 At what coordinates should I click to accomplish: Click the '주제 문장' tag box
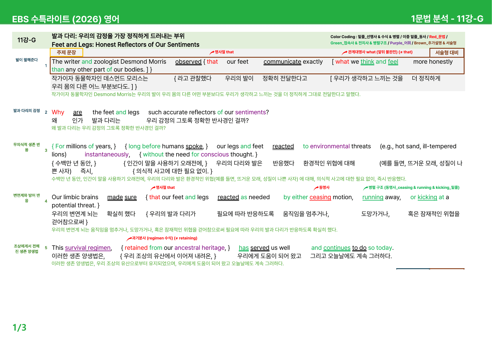pos(66,52)
